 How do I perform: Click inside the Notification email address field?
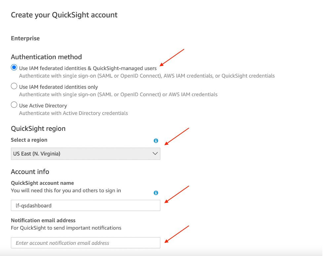85,242
